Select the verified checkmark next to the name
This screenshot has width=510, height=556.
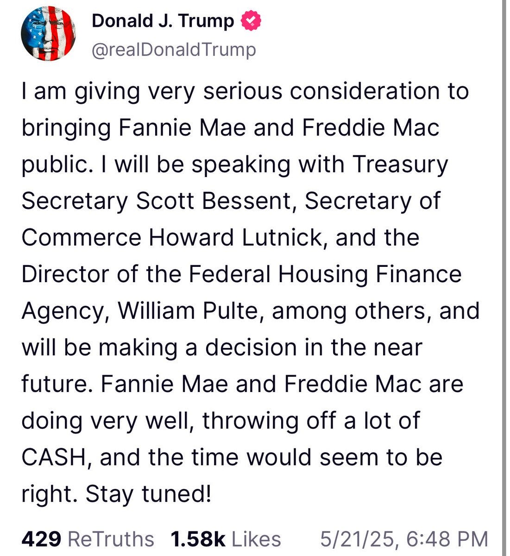pos(251,20)
